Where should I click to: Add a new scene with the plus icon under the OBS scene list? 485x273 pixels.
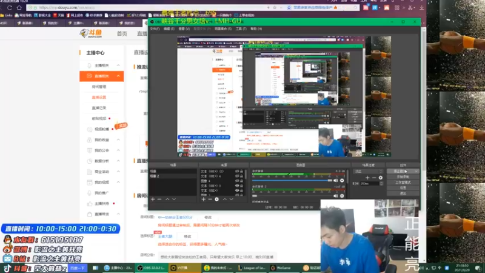(x=153, y=200)
